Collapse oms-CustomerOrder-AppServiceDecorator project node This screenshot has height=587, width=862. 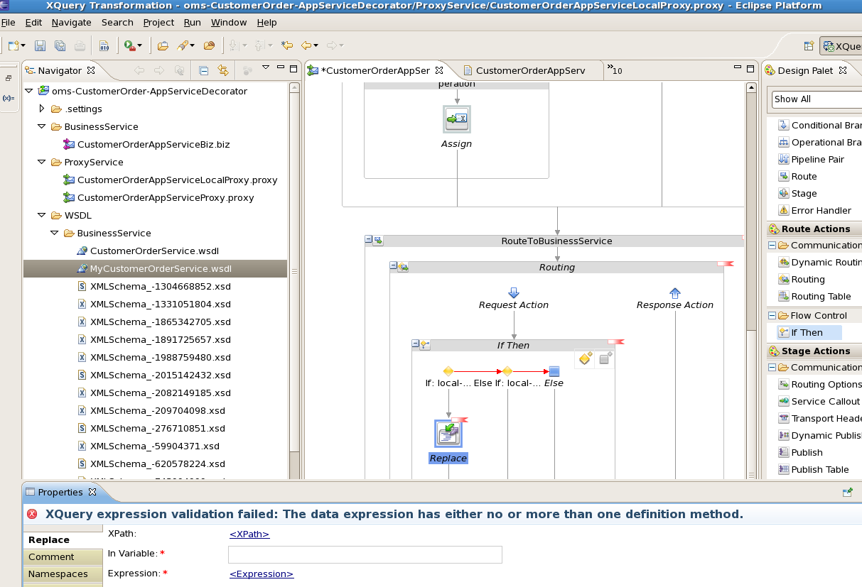29,91
